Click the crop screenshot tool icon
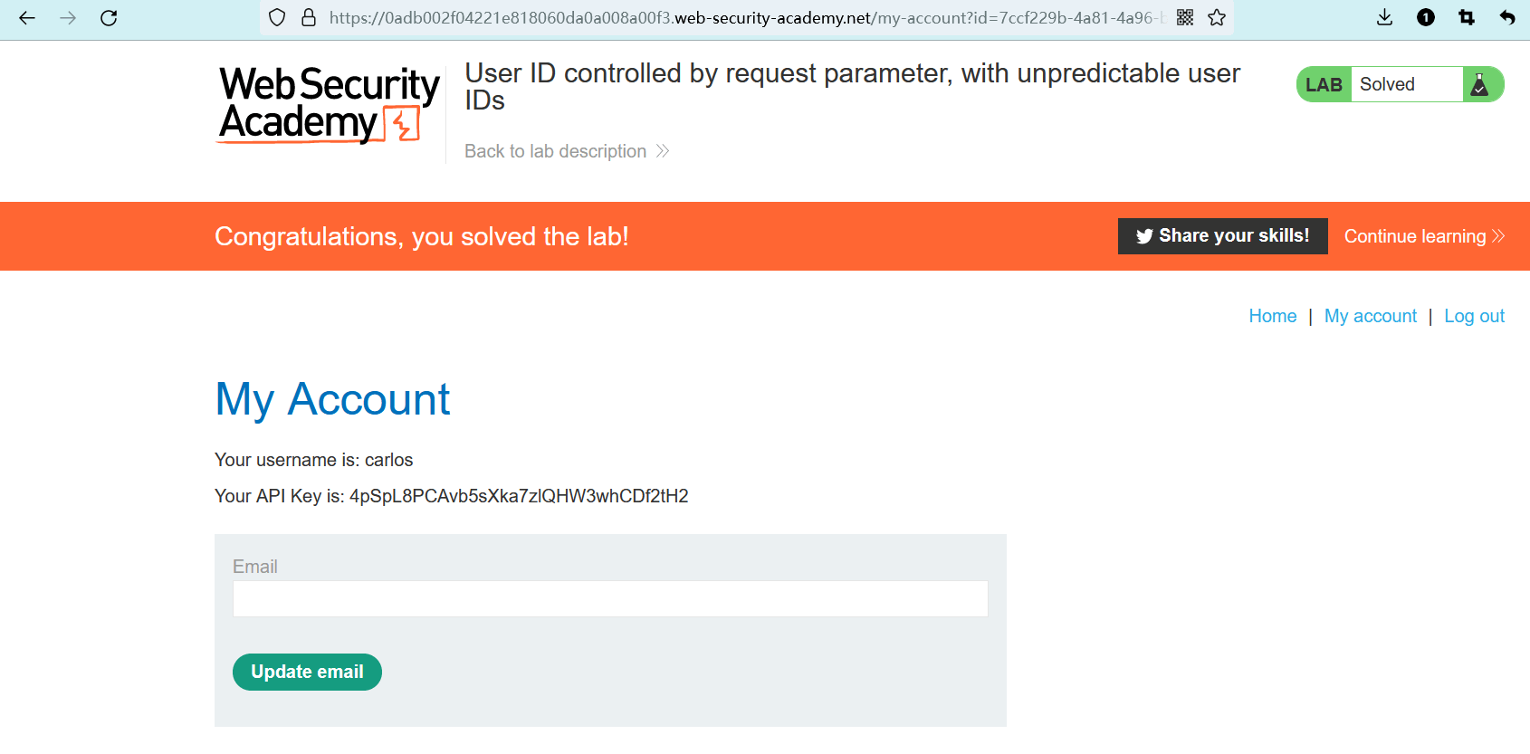Viewport: 1530px width, 754px height. (x=1467, y=18)
